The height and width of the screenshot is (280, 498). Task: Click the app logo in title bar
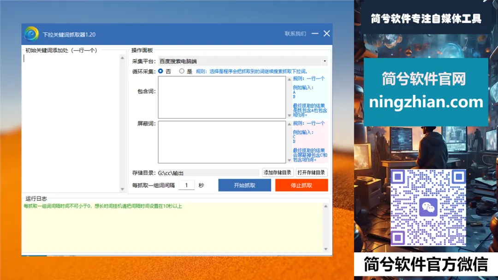31,34
